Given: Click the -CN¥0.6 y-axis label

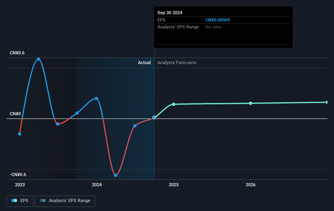Looking at the screenshot, I should pos(18,174).
